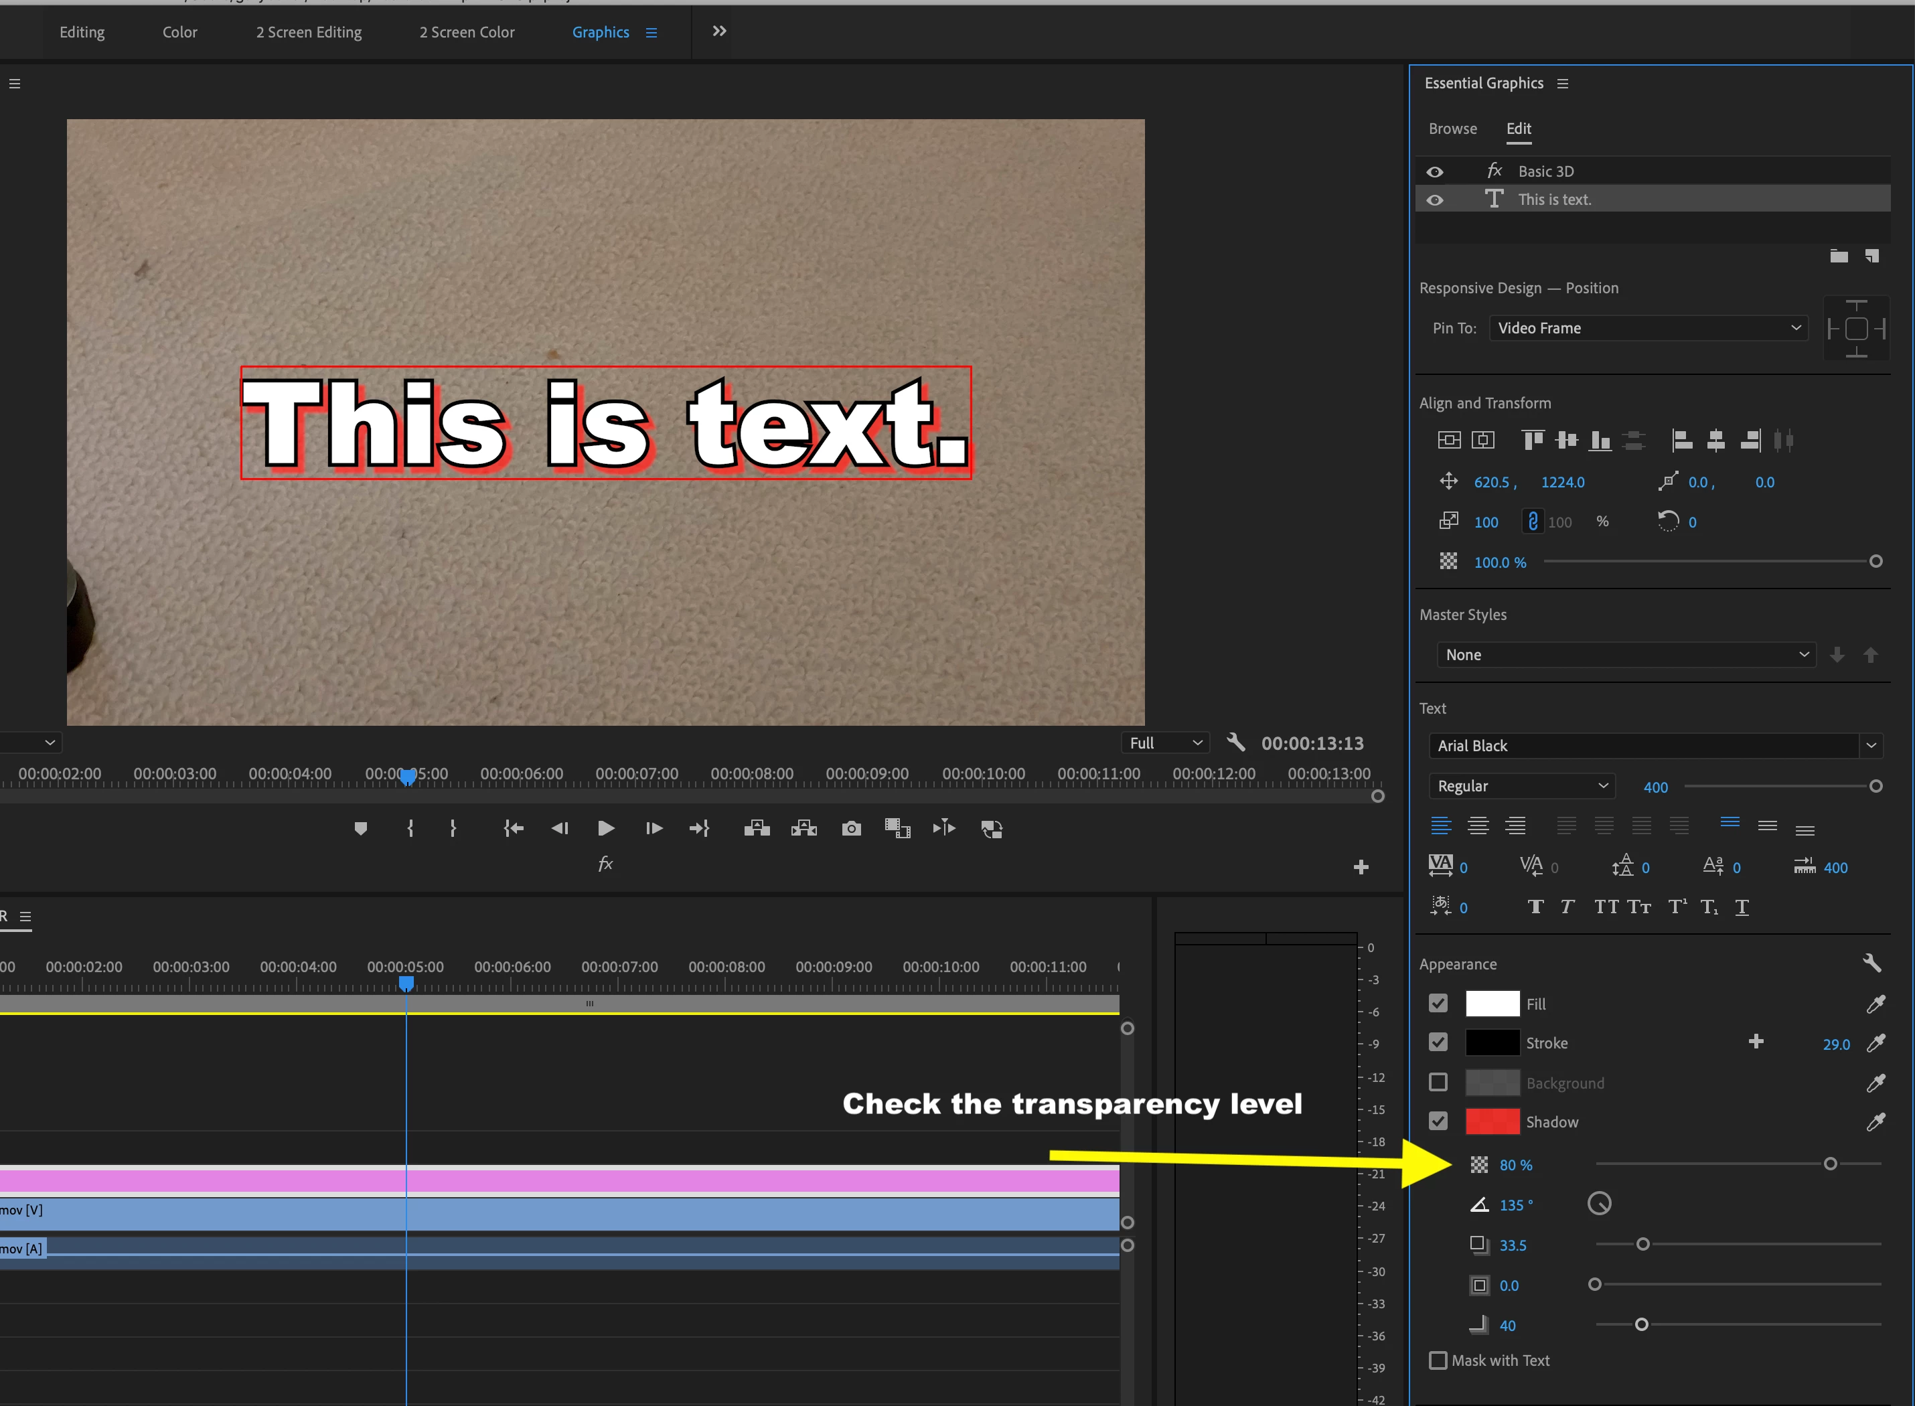Click the Add Marker icon
The image size is (1915, 1406).
click(361, 828)
